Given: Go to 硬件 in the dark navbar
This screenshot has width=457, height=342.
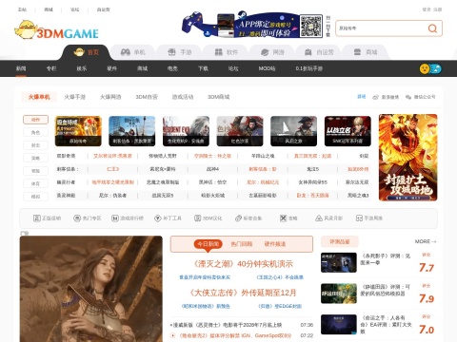Looking at the screenshot, I should coord(112,68).
